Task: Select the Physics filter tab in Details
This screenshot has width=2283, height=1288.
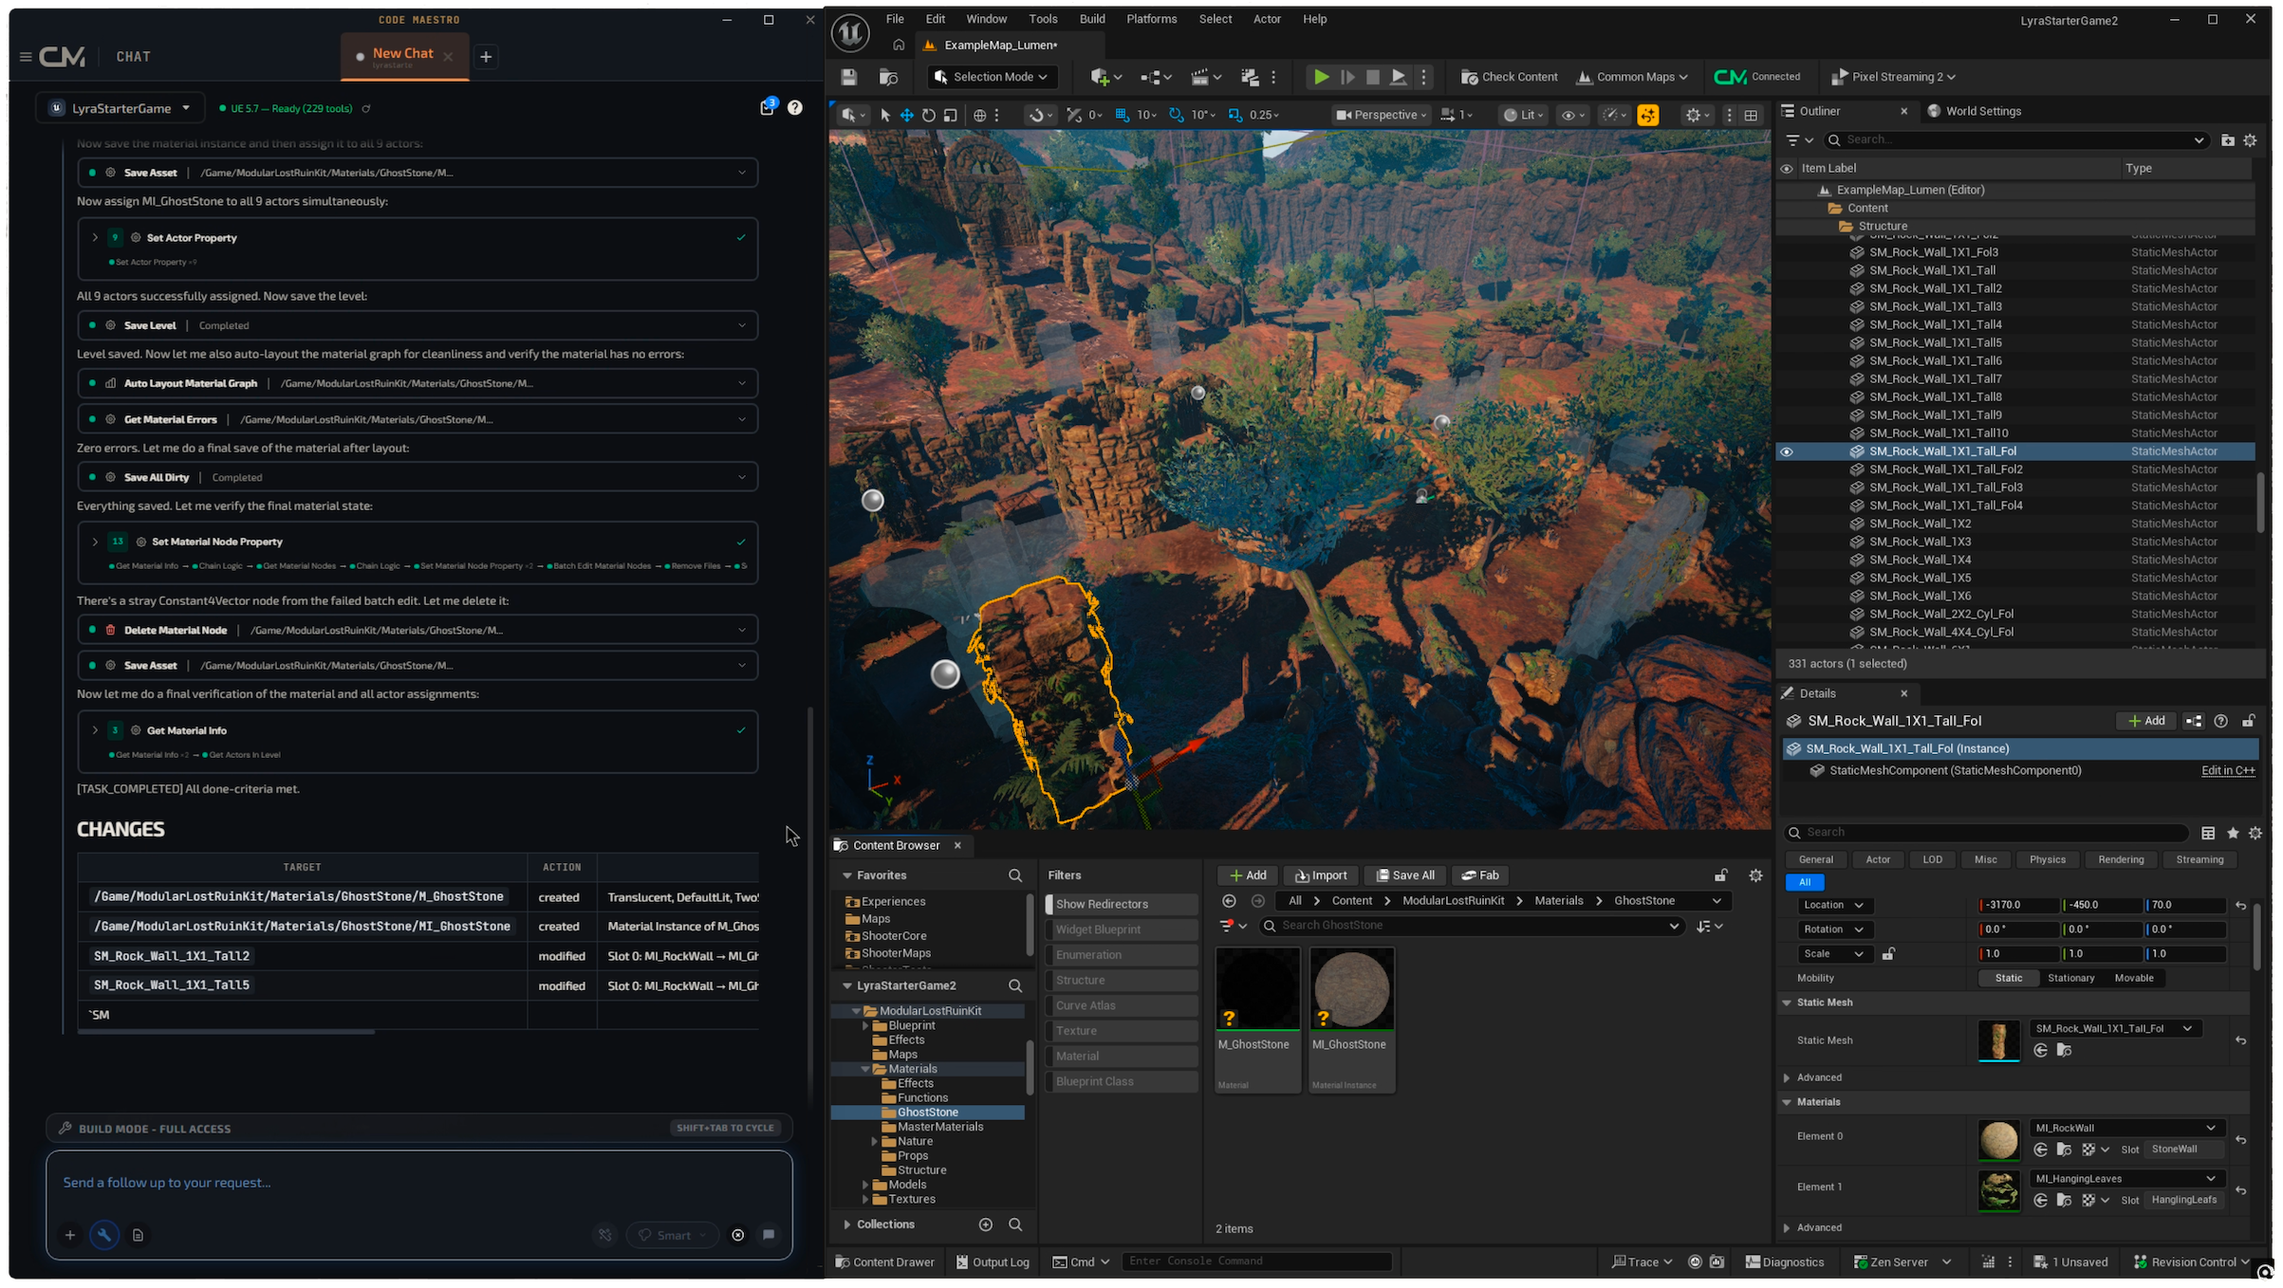Action: 2048,859
